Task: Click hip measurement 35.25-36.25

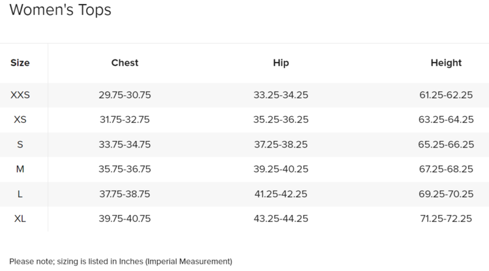Action: click(280, 120)
